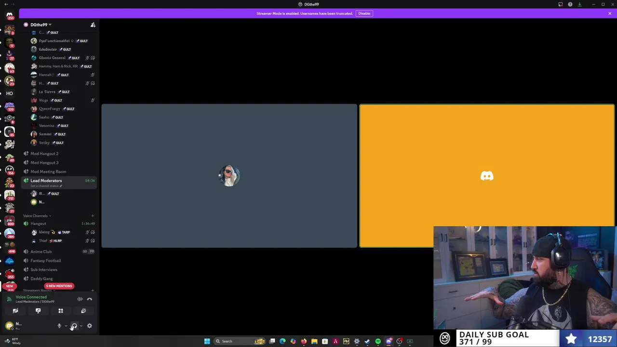Disable Streamer Mode from the banner
617x347 pixels.
click(364, 13)
